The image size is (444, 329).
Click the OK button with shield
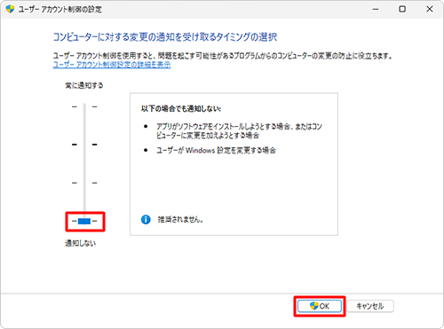tap(320, 306)
